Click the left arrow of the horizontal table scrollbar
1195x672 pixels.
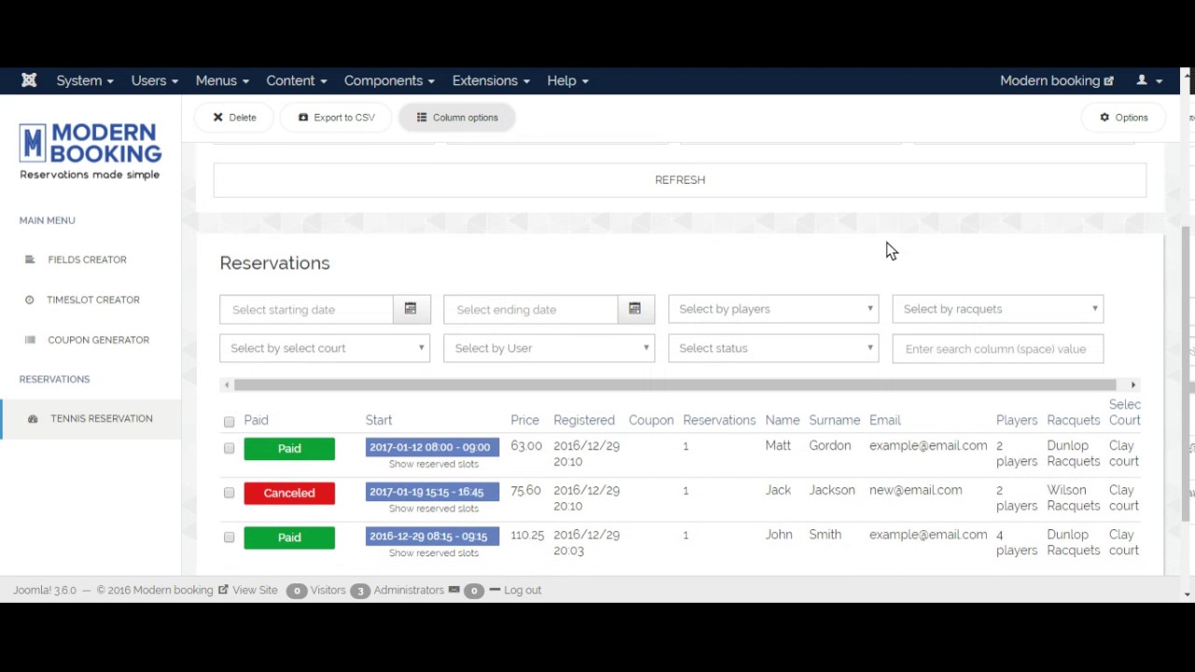click(x=226, y=385)
